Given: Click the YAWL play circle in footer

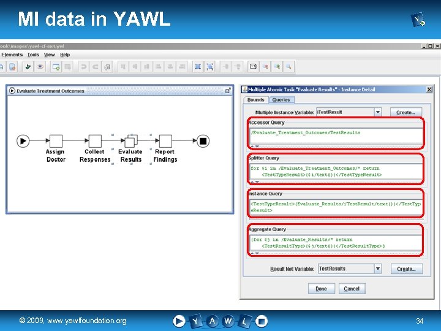Looking at the screenshot, I should point(179,321).
